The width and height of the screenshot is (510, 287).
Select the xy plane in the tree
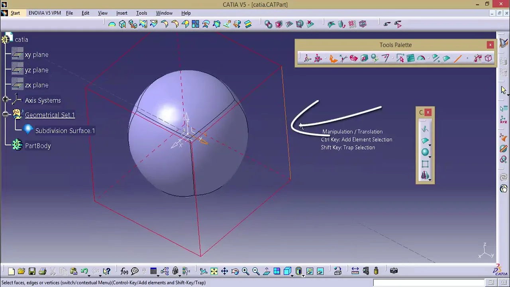coord(36,55)
